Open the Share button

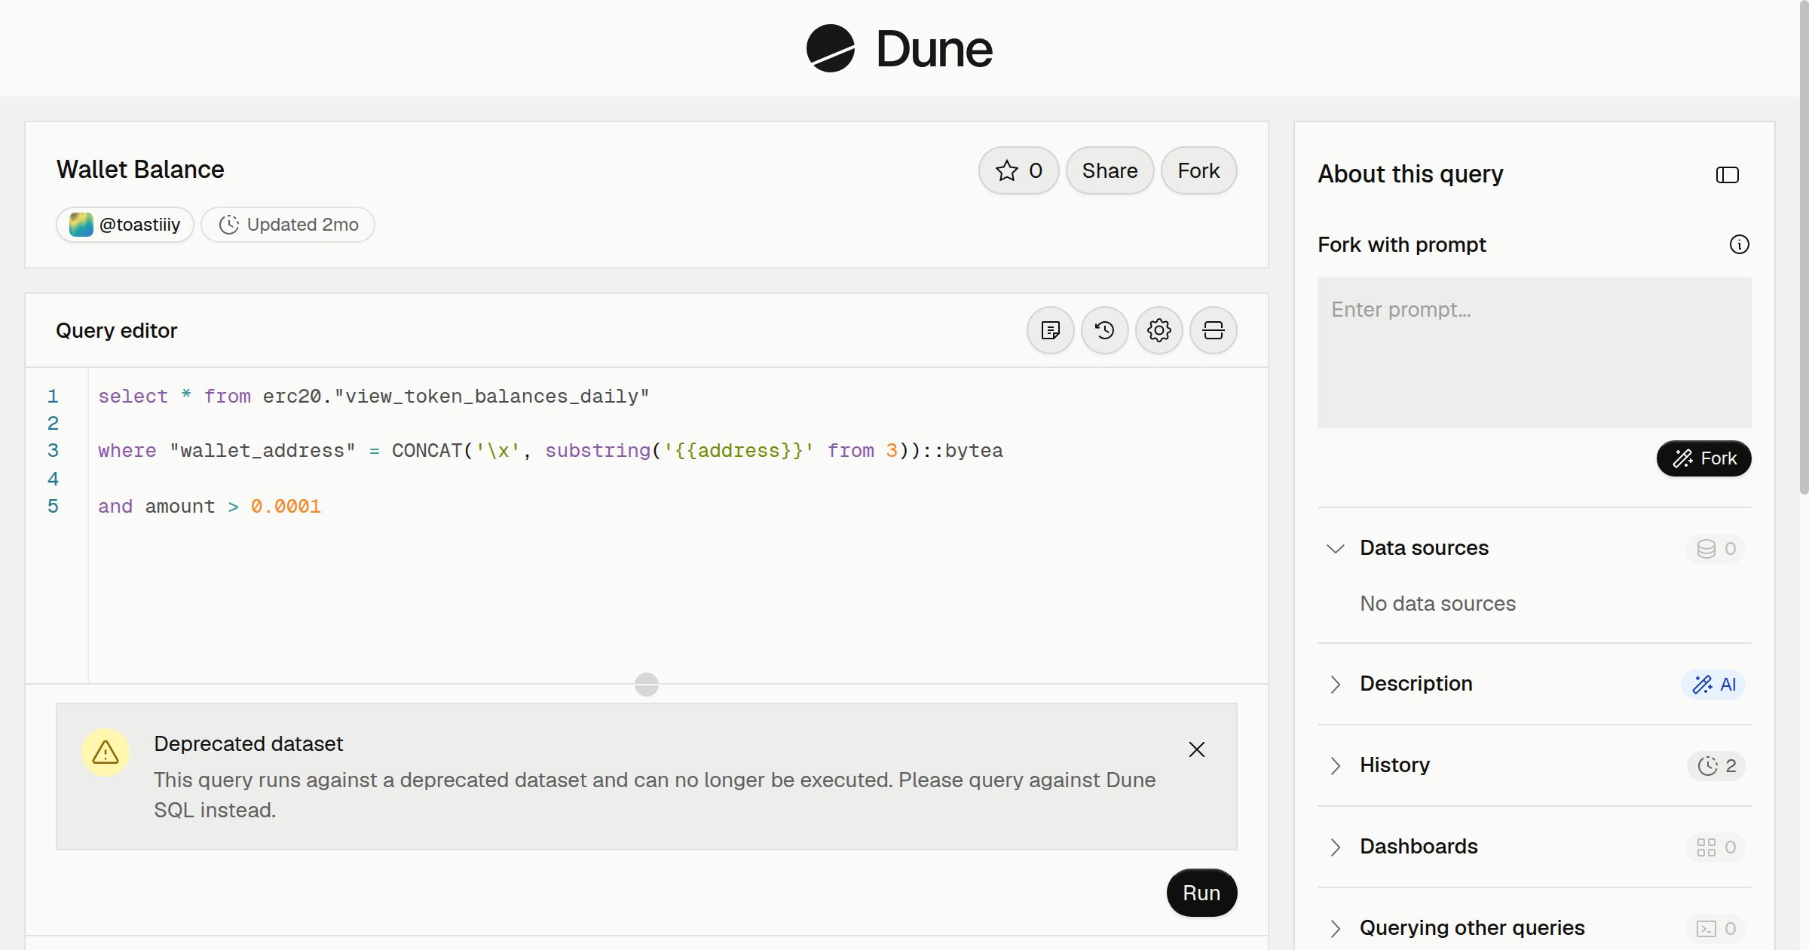pyautogui.click(x=1110, y=170)
